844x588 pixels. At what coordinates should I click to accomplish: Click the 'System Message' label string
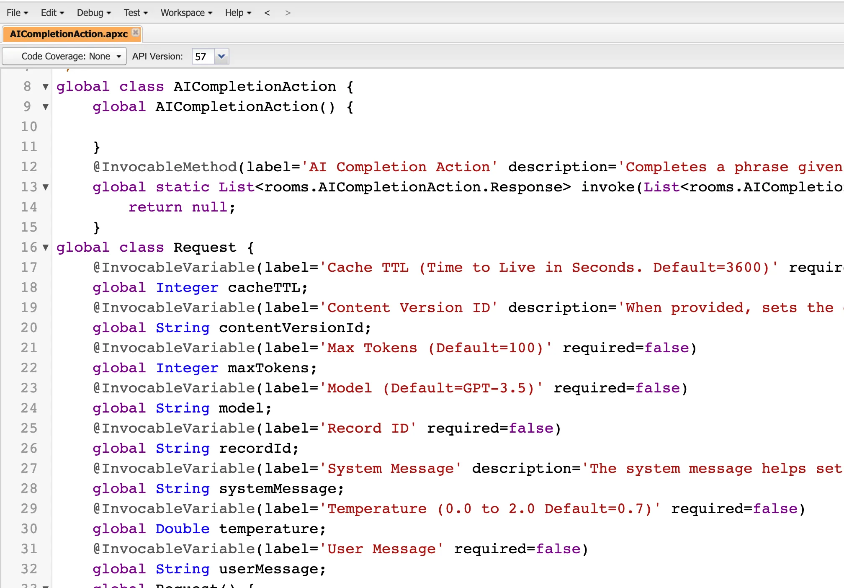(391, 469)
